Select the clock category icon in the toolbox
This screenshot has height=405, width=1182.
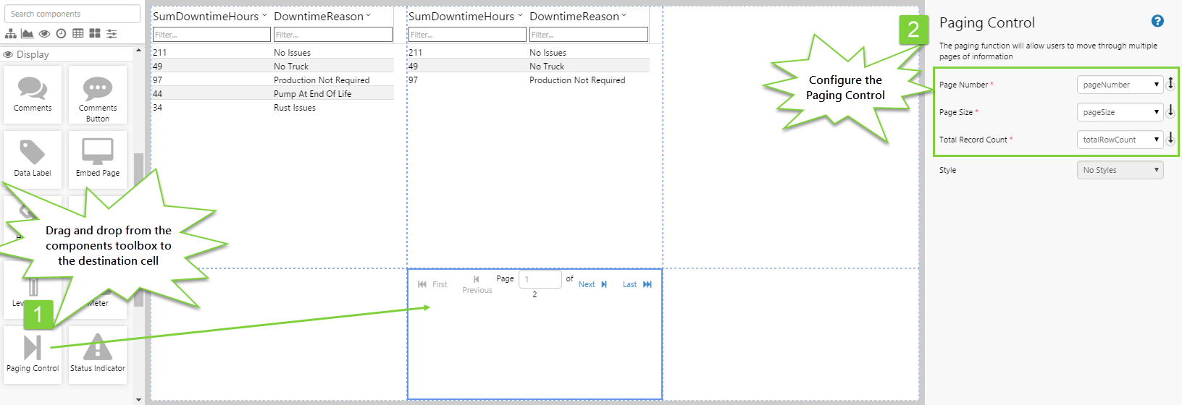pos(61,33)
